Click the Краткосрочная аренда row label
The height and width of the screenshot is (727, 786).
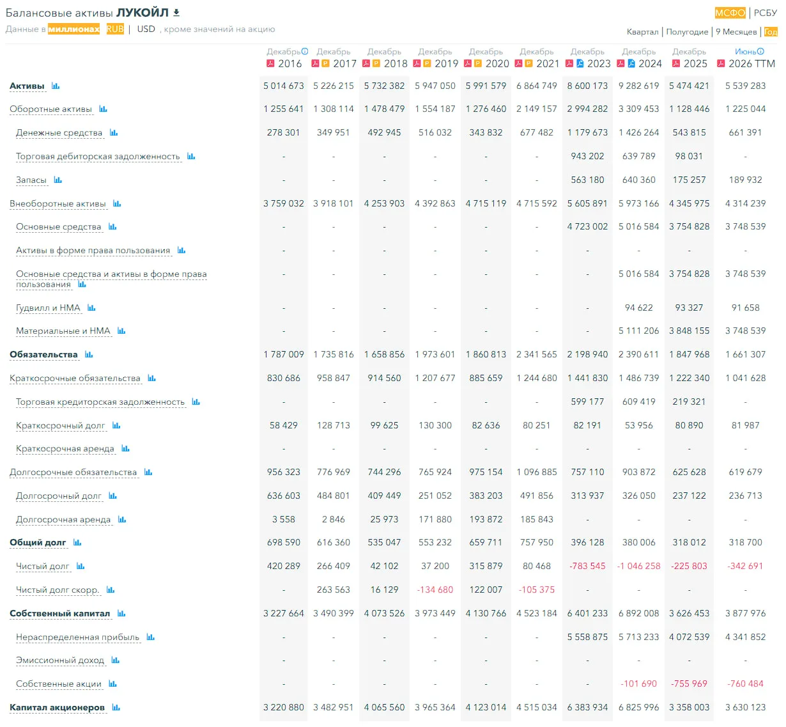pos(65,449)
